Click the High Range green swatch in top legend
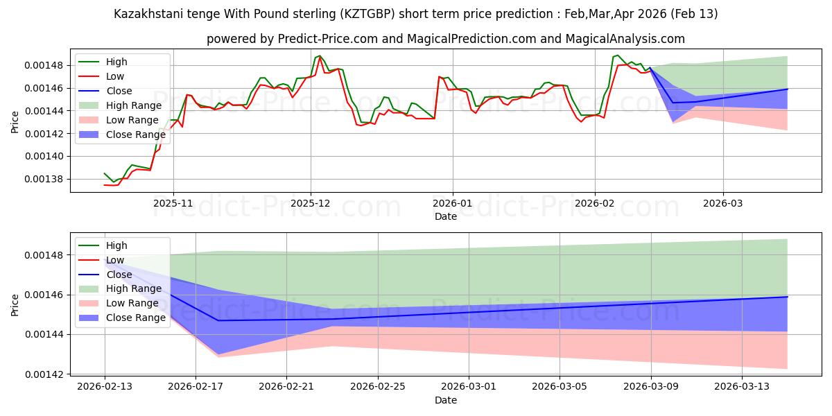The width and height of the screenshot is (832, 416). tap(90, 106)
